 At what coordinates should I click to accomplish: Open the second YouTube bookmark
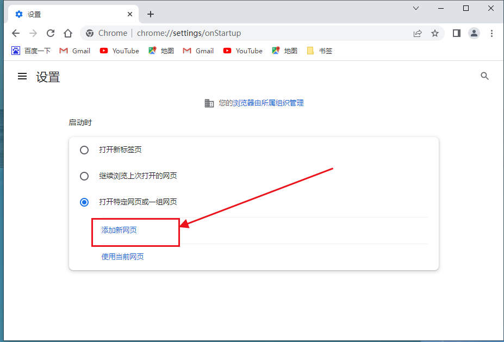tap(242, 51)
